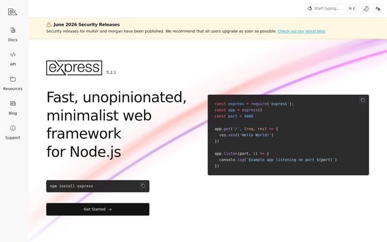The image size is (387, 242).
Task: Open the language translation selector
Action: tap(378, 9)
